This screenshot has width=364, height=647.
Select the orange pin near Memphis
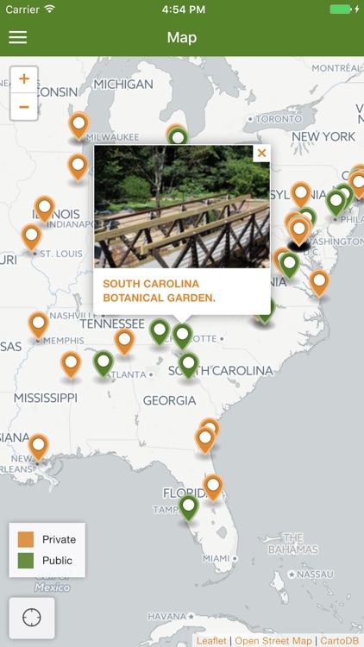pyautogui.click(x=38, y=324)
